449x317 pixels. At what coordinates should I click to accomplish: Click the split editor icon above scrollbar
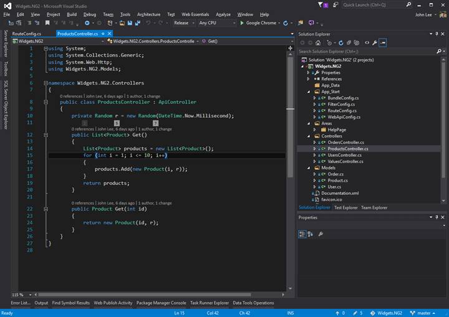coord(290,49)
